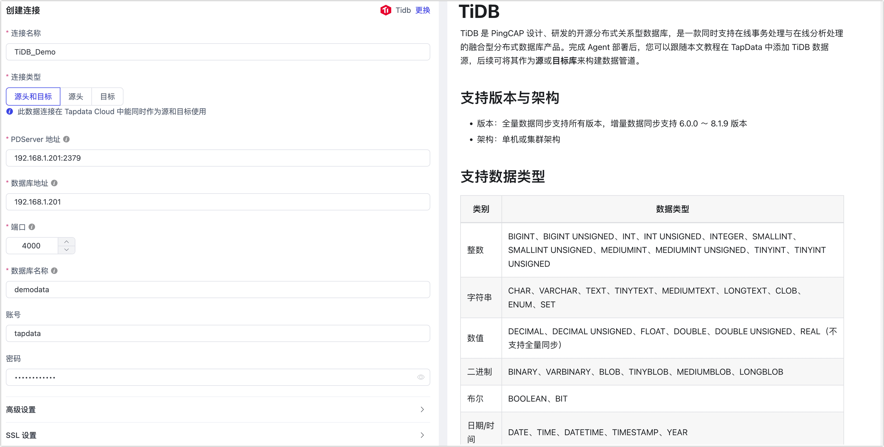Click the Tidb logo icon

pos(385,10)
